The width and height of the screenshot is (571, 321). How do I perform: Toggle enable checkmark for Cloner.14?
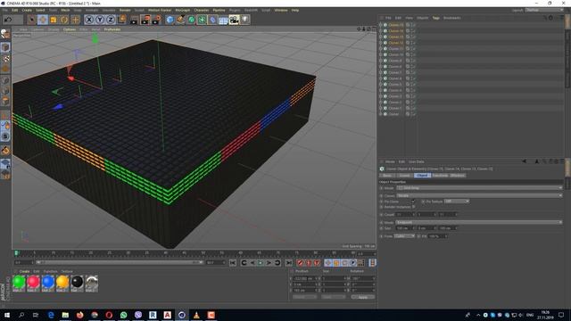[x=413, y=31]
